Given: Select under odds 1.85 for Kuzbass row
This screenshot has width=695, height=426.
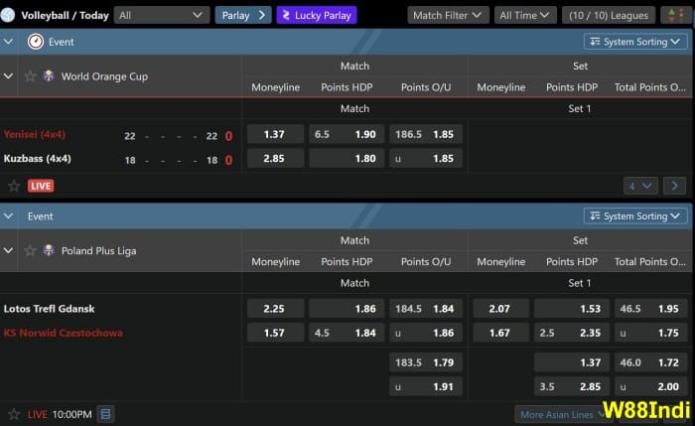Looking at the screenshot, I should click(426, 158).
